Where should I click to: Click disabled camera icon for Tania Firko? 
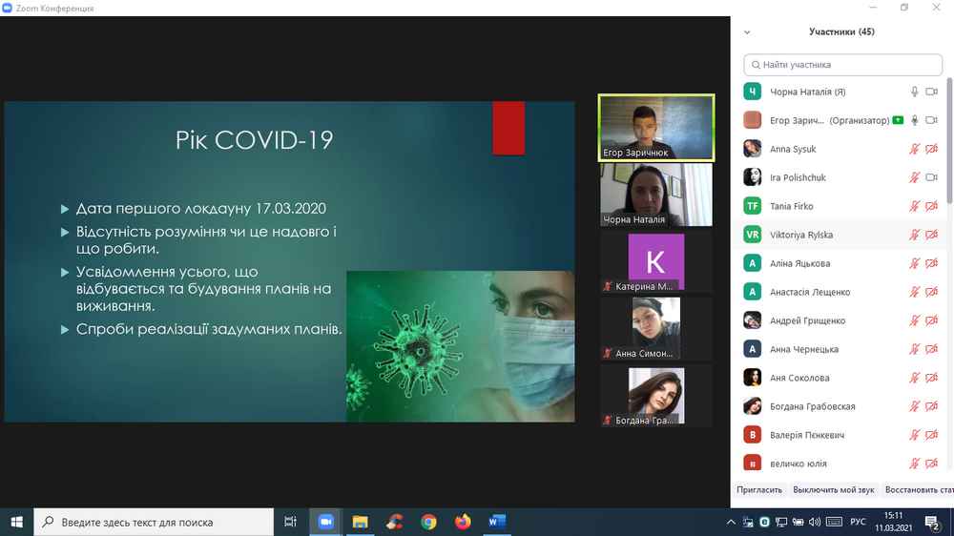tap(932, 207)
